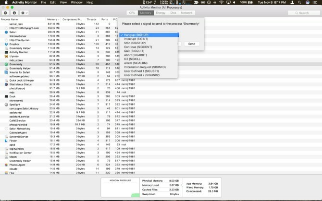Click the green Grammarly process icon

tap(6, 64)
